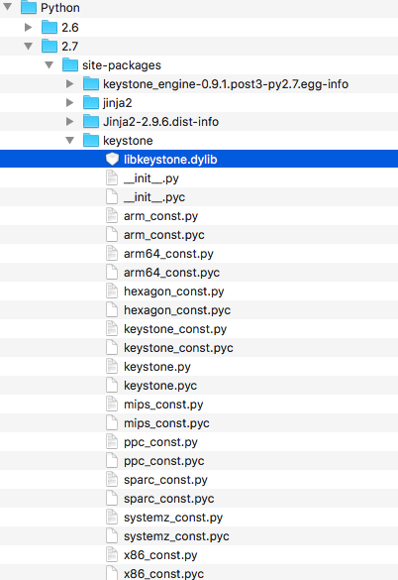
Task: Click the x86_const.py file icon
Action: click(112, 555)
